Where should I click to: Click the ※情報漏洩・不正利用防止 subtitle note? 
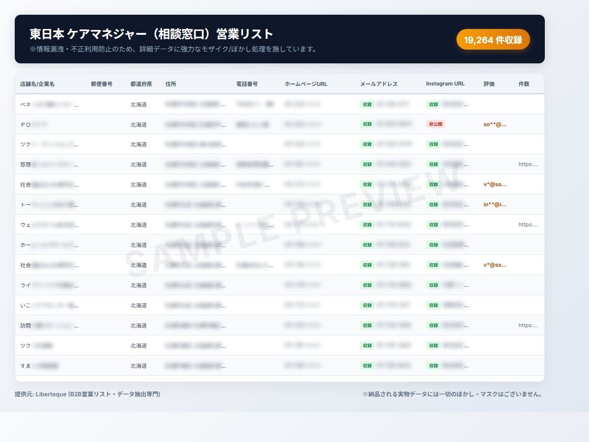click(x=173, y=49)
